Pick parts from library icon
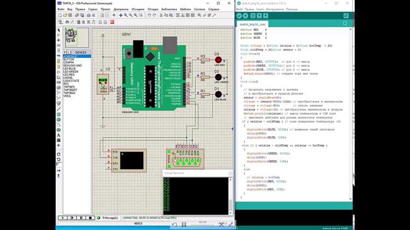Viewport: 410px width, 230px height. point(200,15)
